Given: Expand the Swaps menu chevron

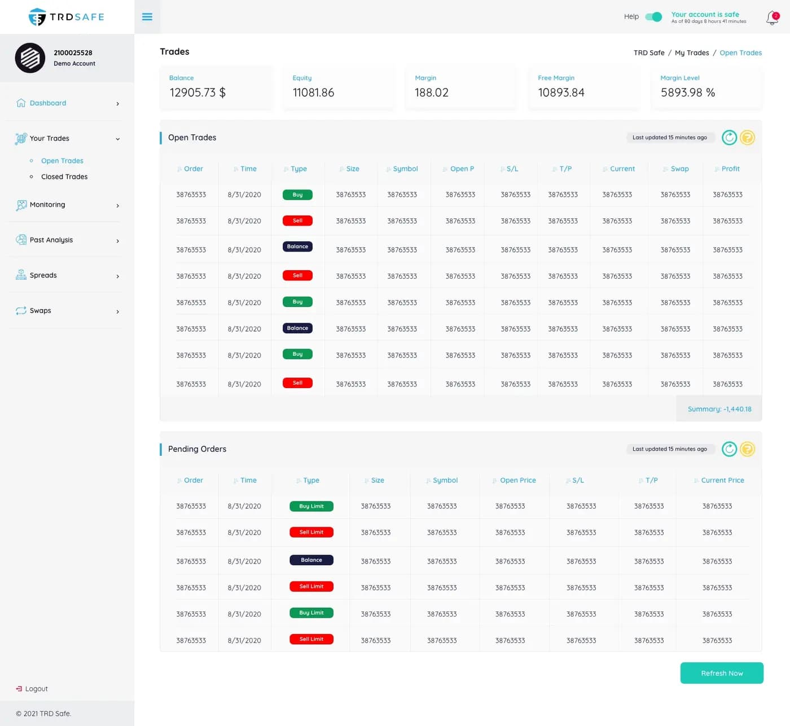Looking at the screenshot, I should click(117, 311).
